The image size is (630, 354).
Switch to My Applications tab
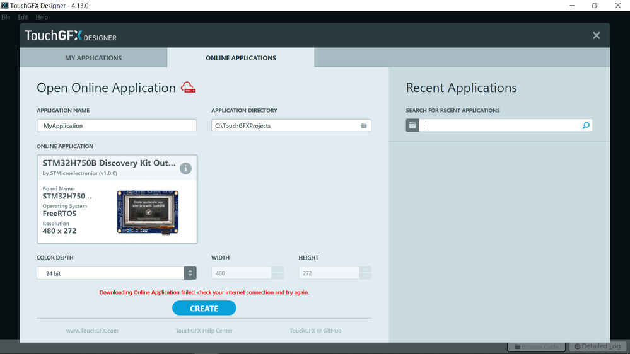coord(93,58)
